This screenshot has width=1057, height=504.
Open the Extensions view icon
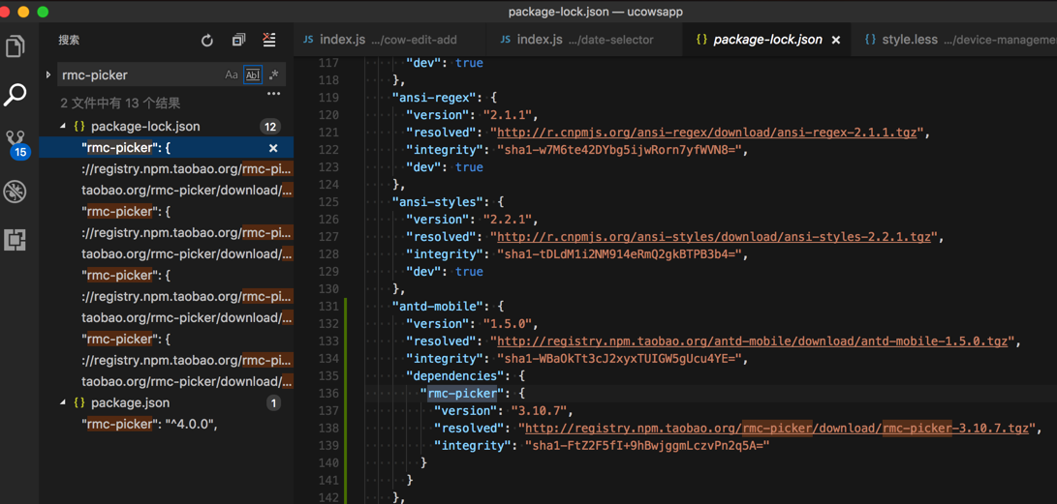pos(16,240)
